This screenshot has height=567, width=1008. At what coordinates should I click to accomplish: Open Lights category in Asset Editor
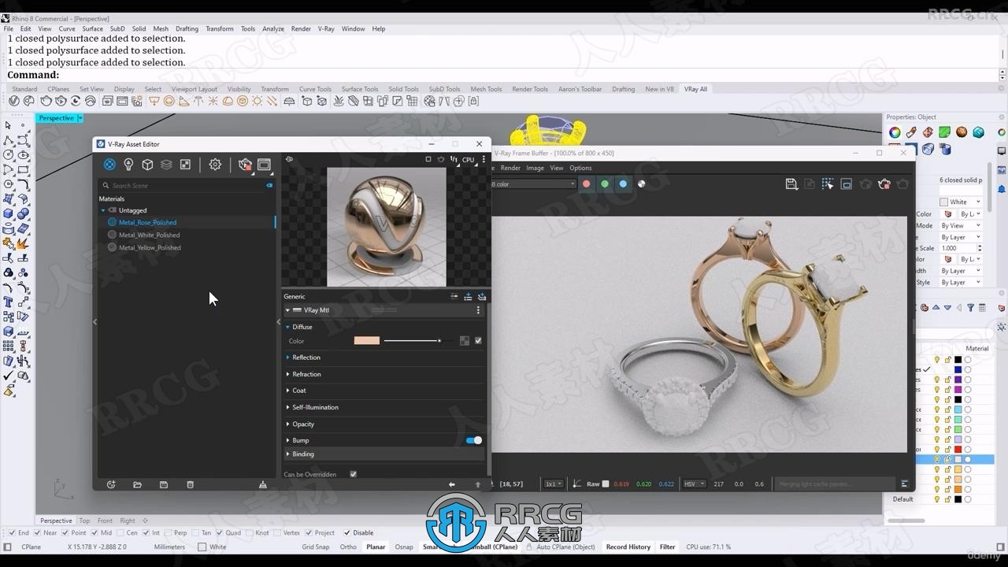tap(128, 165)
